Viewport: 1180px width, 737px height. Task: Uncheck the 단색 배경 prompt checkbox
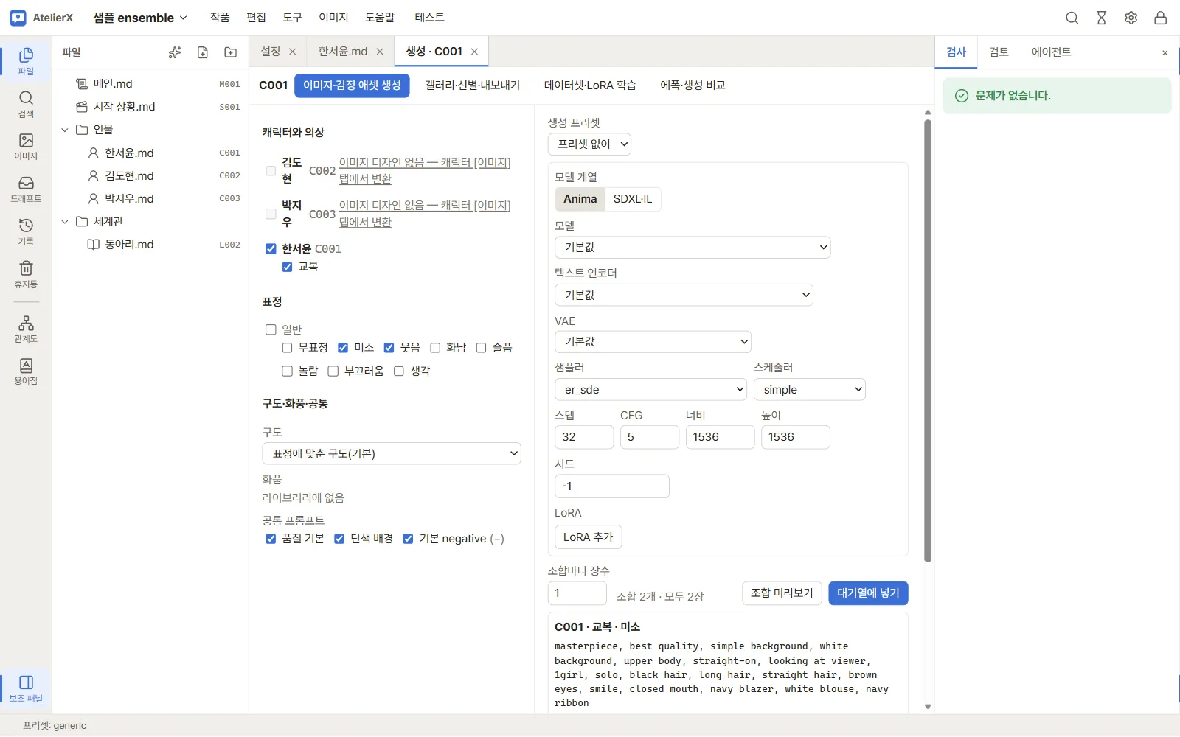[339, 539]
